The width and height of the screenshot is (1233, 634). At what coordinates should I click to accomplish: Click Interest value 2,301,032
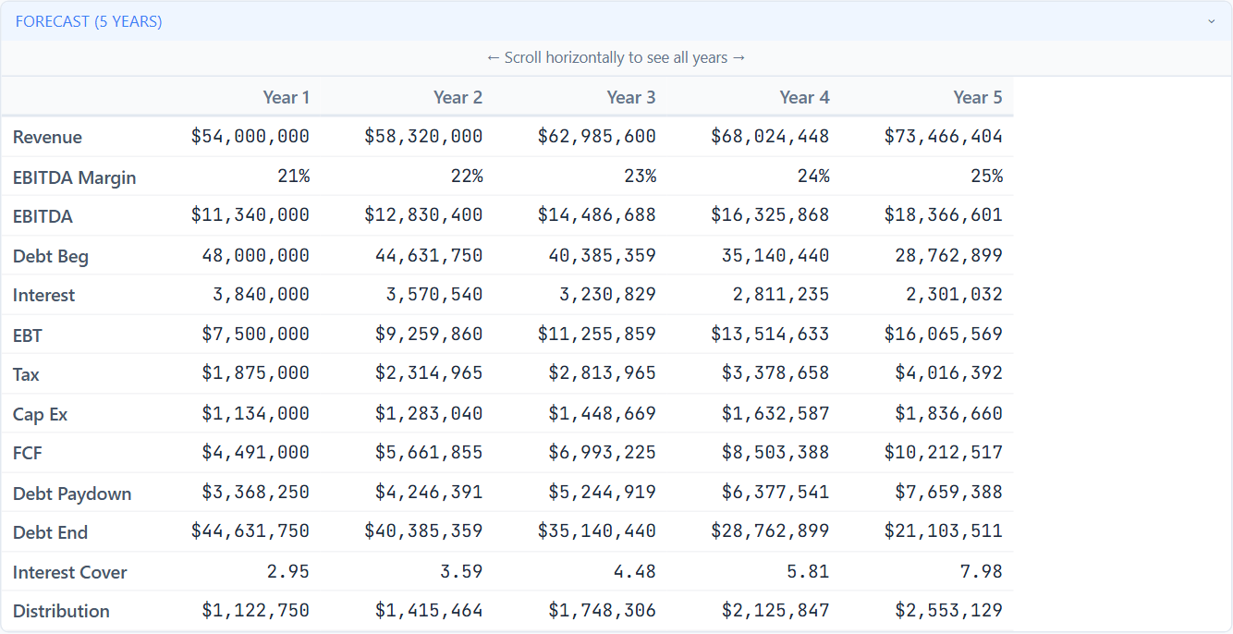pos(954,295)
